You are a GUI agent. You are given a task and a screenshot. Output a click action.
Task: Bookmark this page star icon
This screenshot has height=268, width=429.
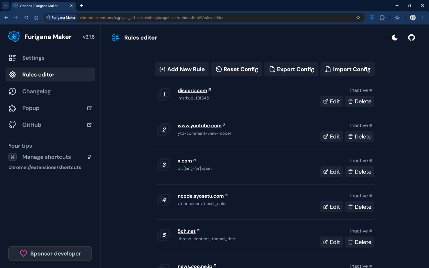358,17
